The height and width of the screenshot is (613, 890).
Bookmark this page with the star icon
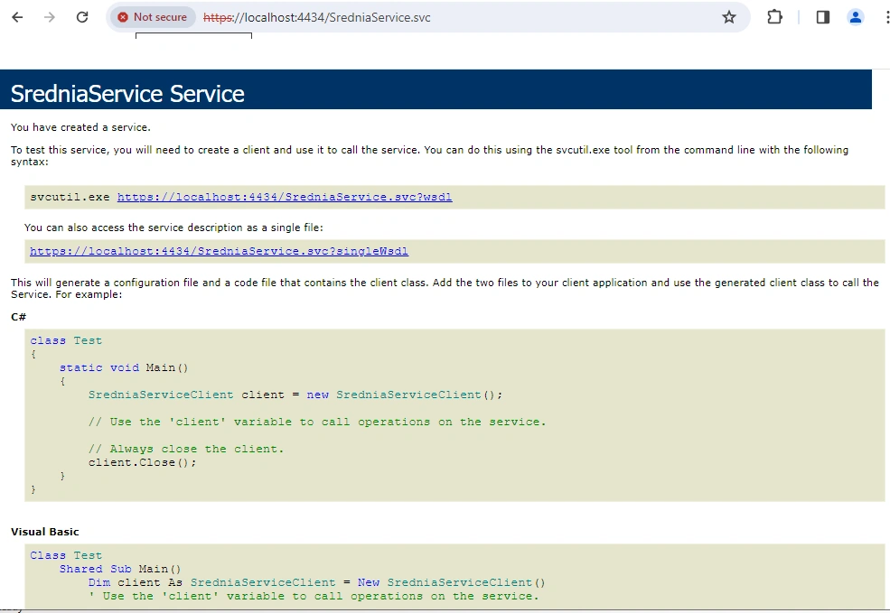point(729,17)
